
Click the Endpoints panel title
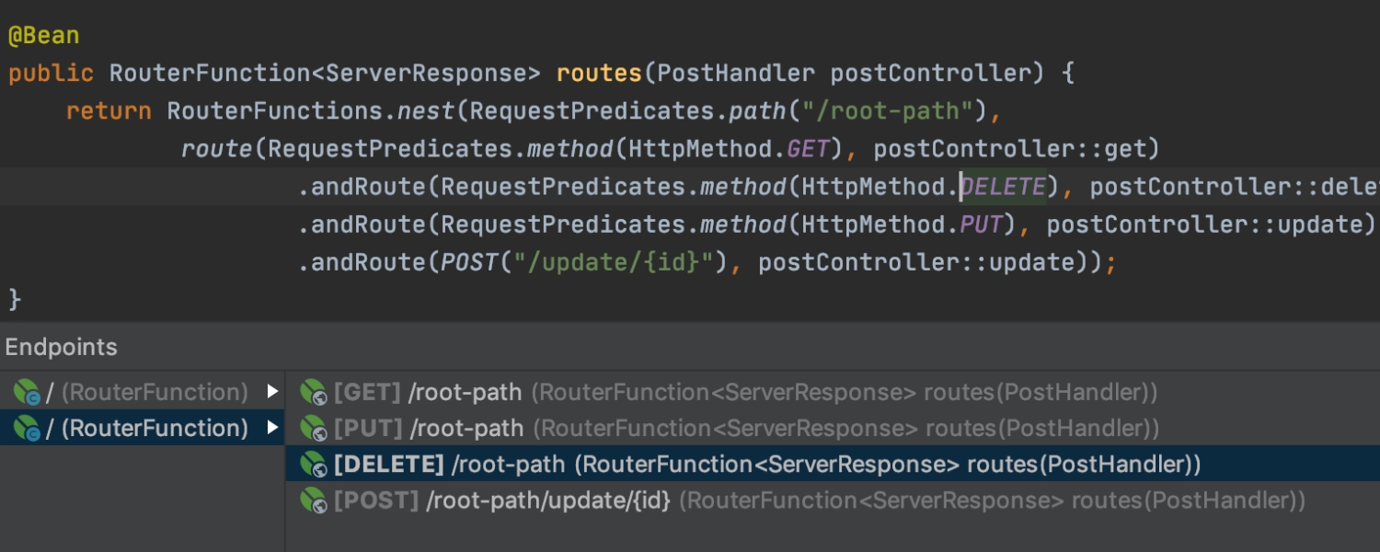tap(62, 347)
